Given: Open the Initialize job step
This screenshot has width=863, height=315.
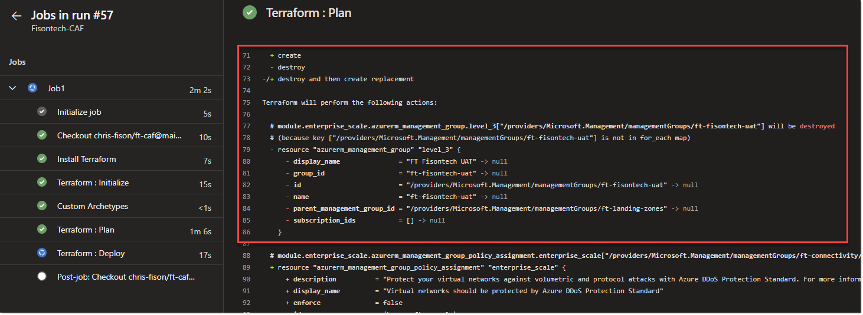Looking at the screenshot, I should coord(112,112).
